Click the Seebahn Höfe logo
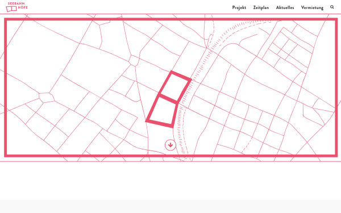 16,7
